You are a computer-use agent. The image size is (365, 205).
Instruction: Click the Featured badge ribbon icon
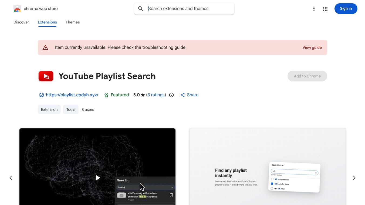106,95
